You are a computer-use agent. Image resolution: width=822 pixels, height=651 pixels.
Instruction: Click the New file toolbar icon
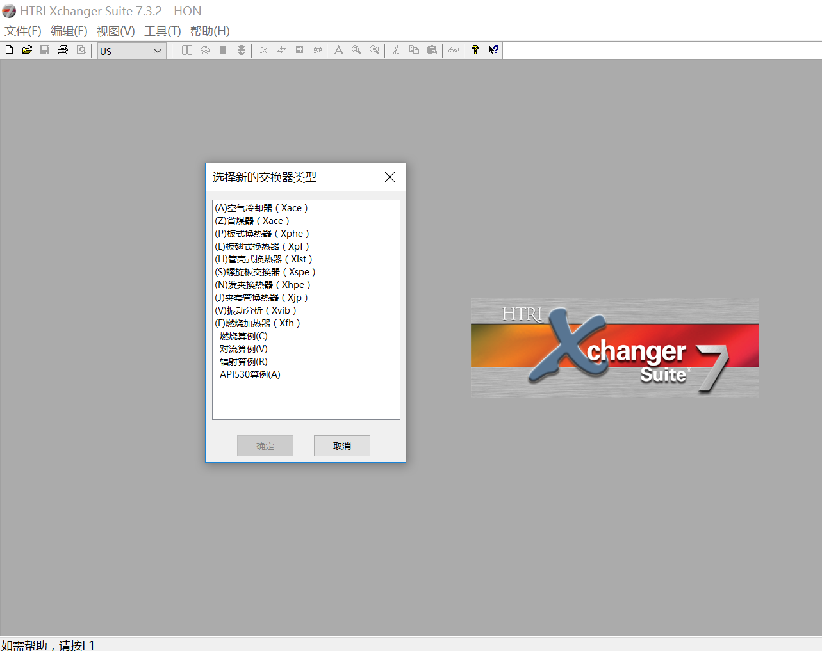9,50
